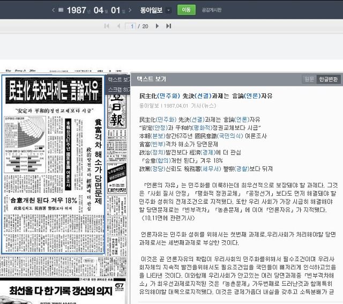The image size is (343, 304).
Task: Jump to last page icon
Action: tap(169, 26)
